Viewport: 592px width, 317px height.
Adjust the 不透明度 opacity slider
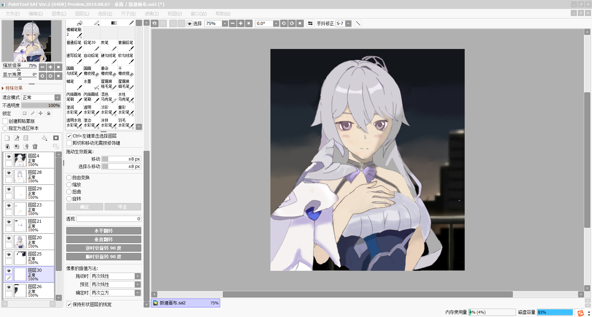41,105
